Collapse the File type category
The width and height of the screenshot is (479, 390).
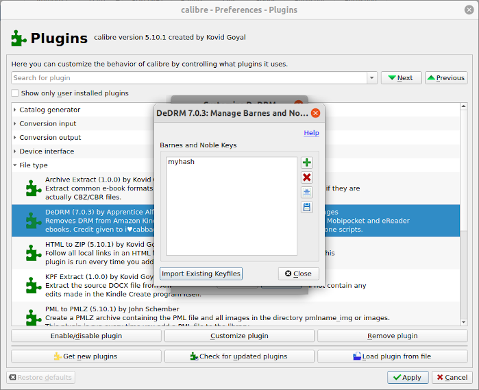(x=14, y=165)
